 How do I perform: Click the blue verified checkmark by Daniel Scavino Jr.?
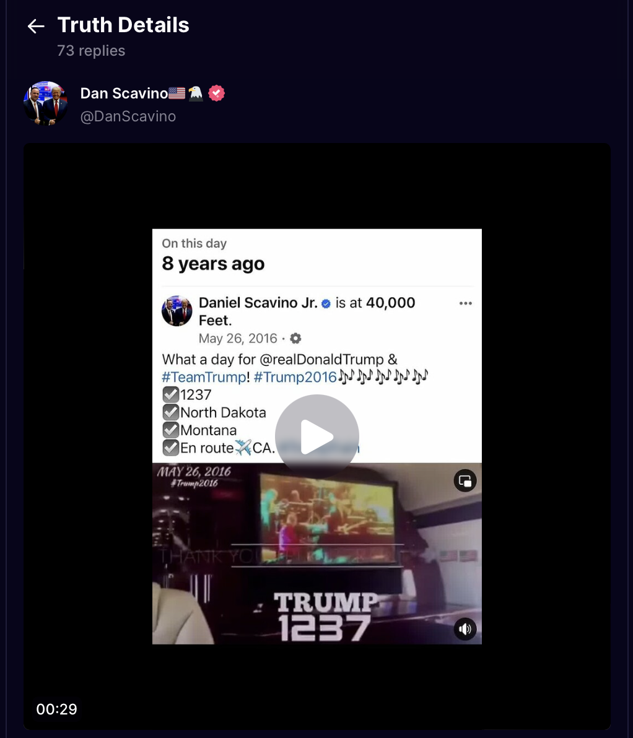tap(326, 303)
